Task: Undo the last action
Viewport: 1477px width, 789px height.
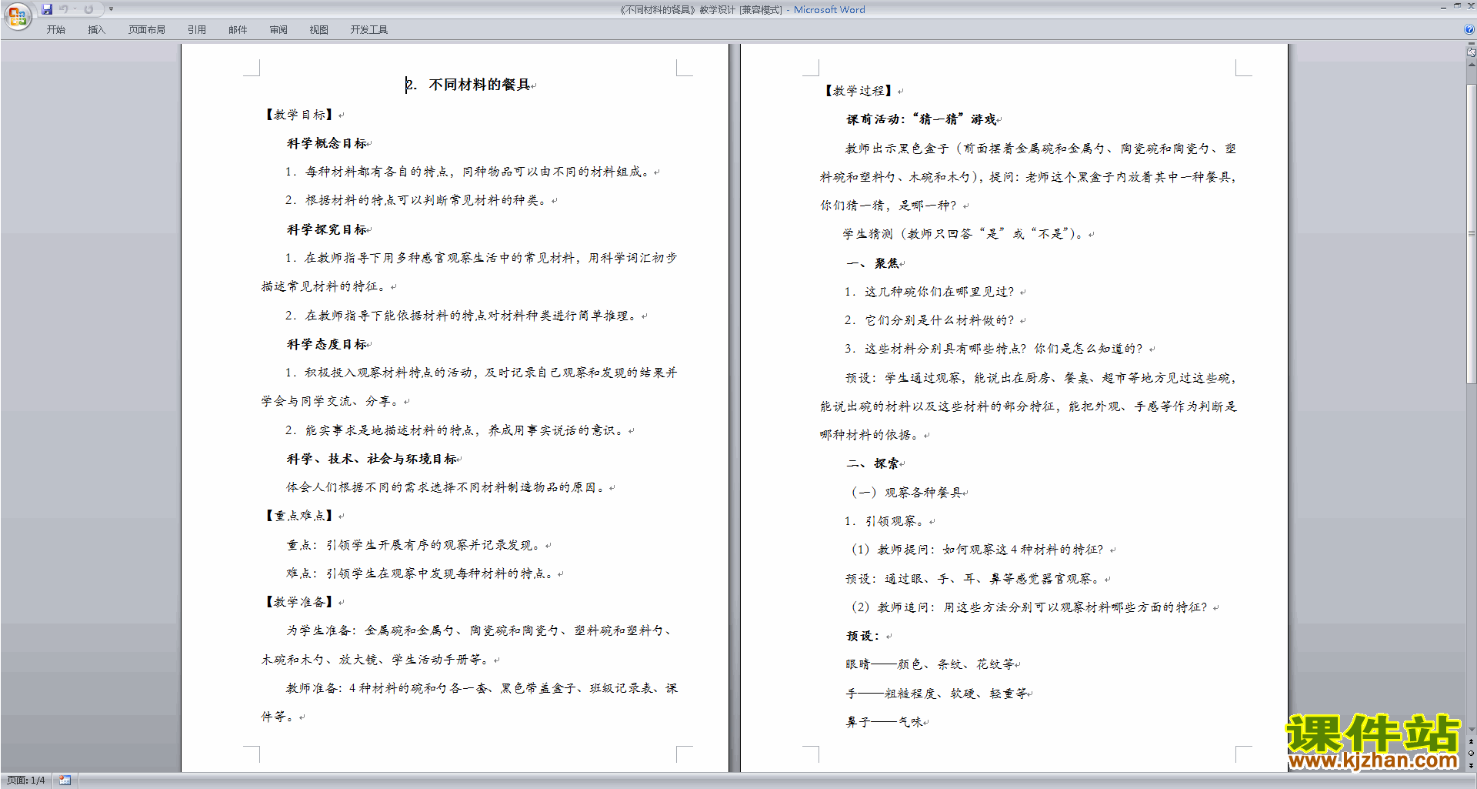Action: point(64,9)
